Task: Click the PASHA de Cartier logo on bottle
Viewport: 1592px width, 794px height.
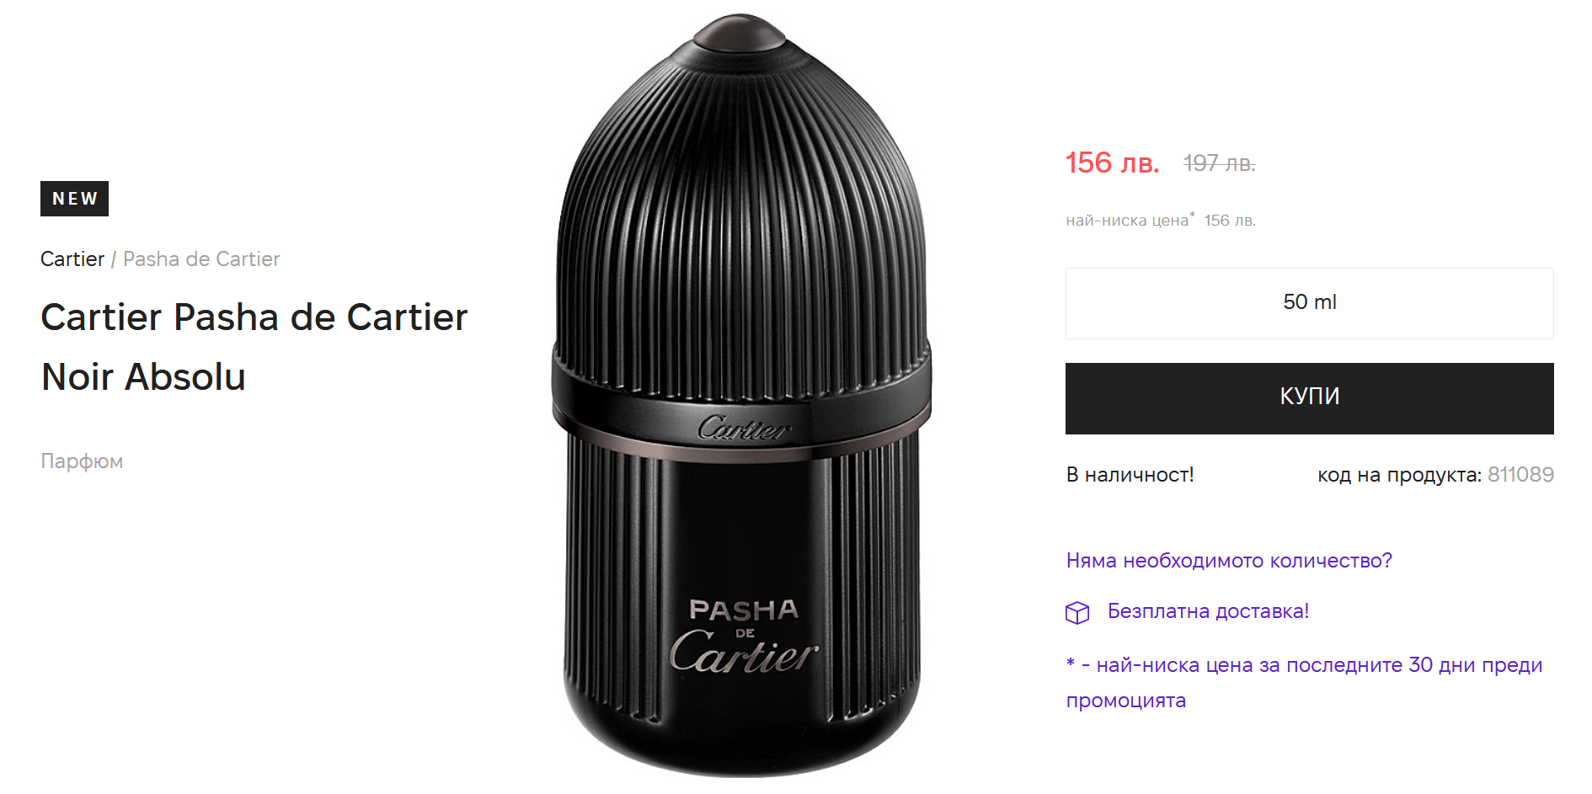Action: (744, 637)
